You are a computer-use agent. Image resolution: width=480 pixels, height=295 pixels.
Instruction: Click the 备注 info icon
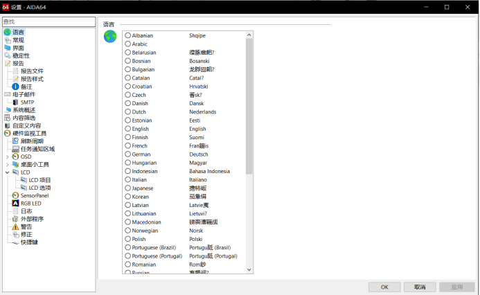pyautogui.click(x=16, y=87)
